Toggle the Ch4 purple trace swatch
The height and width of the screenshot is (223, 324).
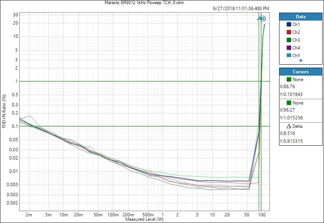point(289,48)
